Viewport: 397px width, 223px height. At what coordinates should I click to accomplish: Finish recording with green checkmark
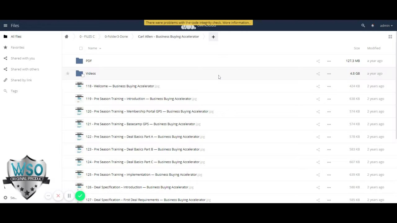(80, 196)
